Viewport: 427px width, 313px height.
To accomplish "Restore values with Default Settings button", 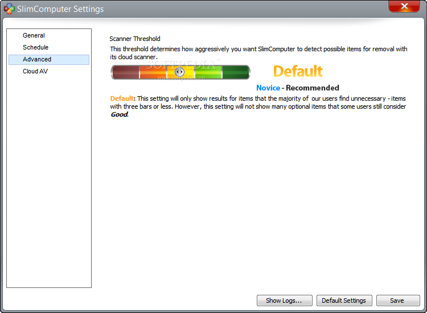I will coord(344,300).
